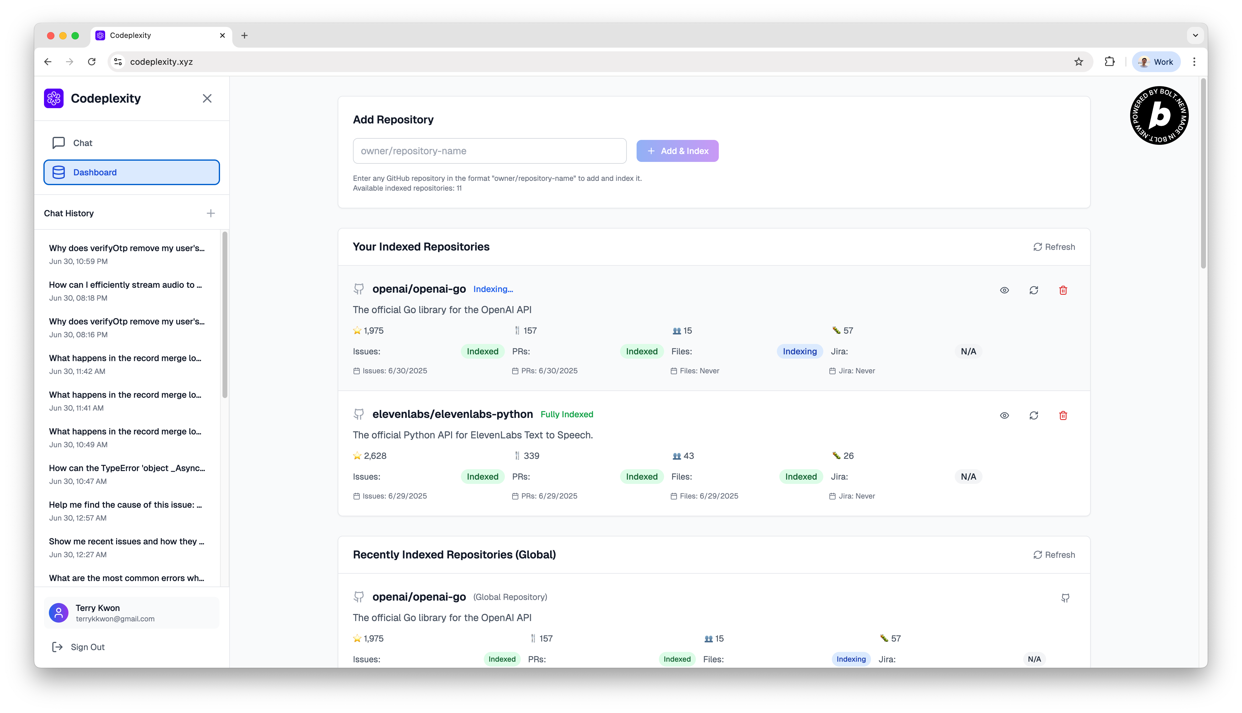Close the Codeplexity sidebar

pos(207,98)
